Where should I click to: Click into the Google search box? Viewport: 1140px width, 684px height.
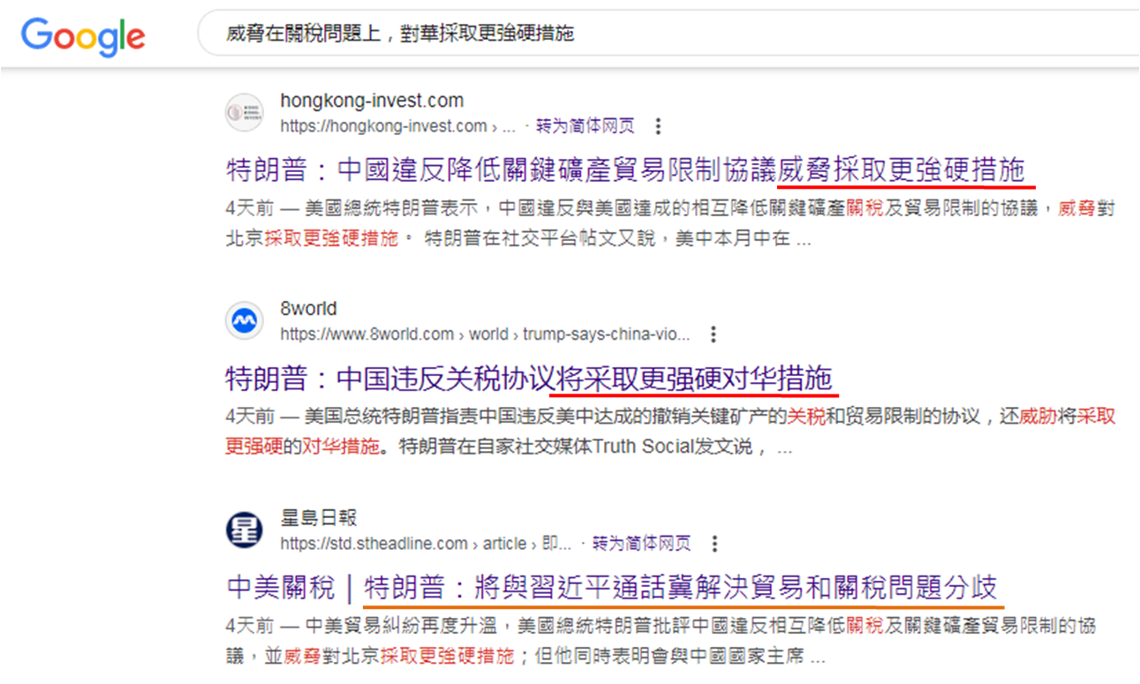(618, 34)
